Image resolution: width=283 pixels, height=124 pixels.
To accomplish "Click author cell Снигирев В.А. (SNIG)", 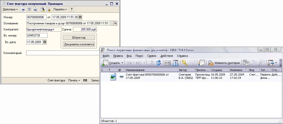I will pos(186,76).
